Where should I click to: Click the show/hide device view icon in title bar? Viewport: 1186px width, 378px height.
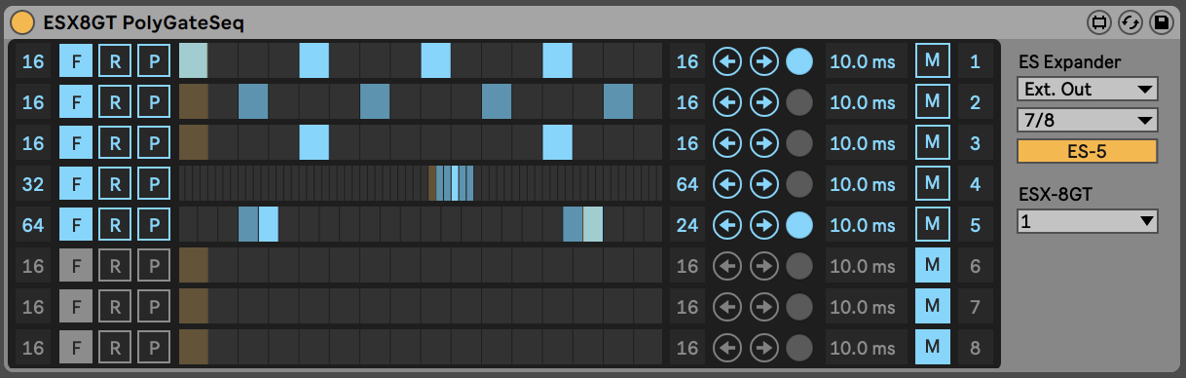click(x=1100, y=21)
